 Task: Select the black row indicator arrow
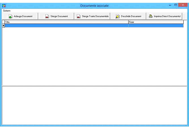click(3, 26)
